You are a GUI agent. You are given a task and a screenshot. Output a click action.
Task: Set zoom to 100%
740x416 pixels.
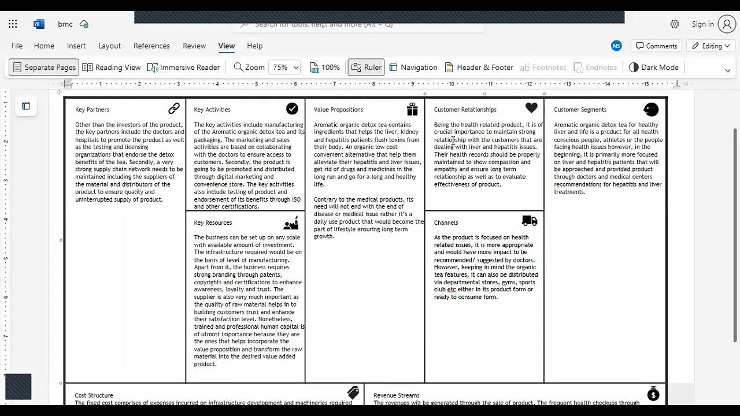pyautogui.click(x=324, y=68)
